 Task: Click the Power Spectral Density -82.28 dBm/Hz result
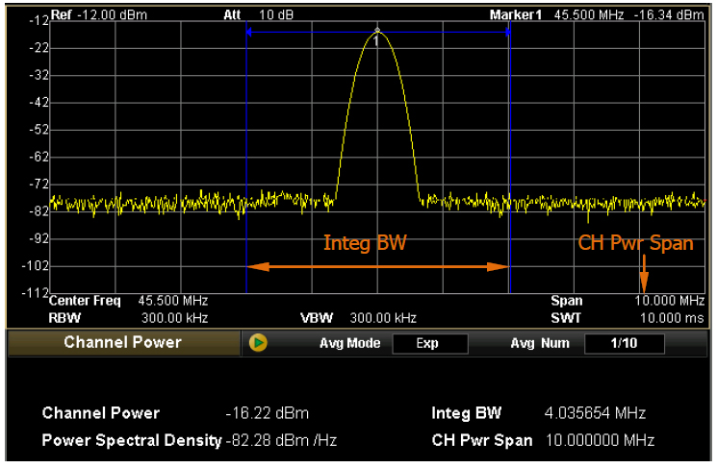tap(281, 440)
